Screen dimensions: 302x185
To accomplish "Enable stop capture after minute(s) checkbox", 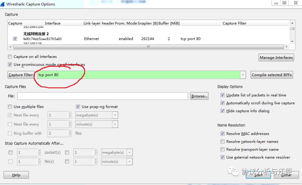I will point(67,162).
